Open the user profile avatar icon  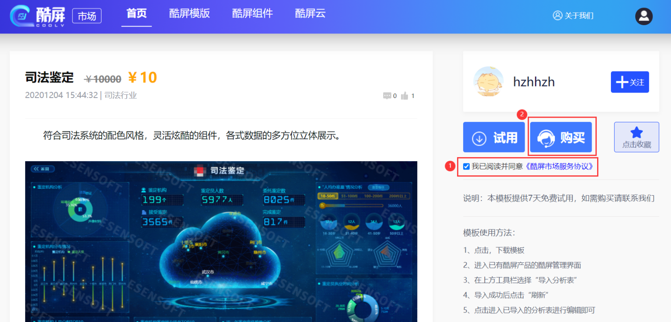click(x=644, y=16)
